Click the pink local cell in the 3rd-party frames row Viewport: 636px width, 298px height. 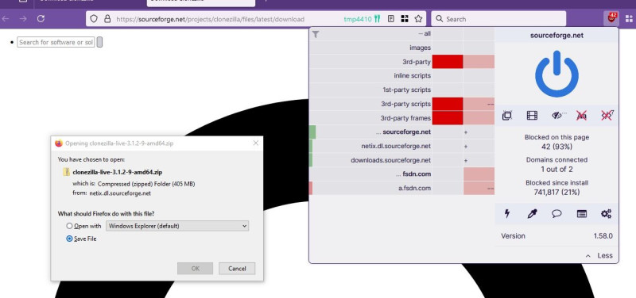click(x=479, y=117)
